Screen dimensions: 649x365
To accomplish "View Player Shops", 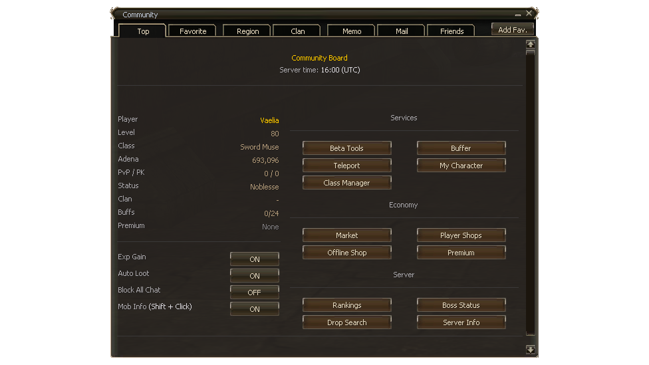I will pyautogui.click(x=461, y=235).
